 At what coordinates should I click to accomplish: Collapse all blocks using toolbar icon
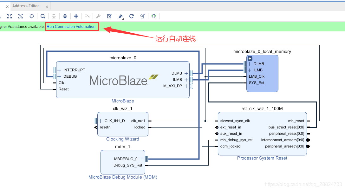click(x=54, y=16)
